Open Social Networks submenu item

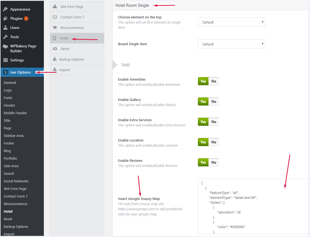tap(16, 181)
